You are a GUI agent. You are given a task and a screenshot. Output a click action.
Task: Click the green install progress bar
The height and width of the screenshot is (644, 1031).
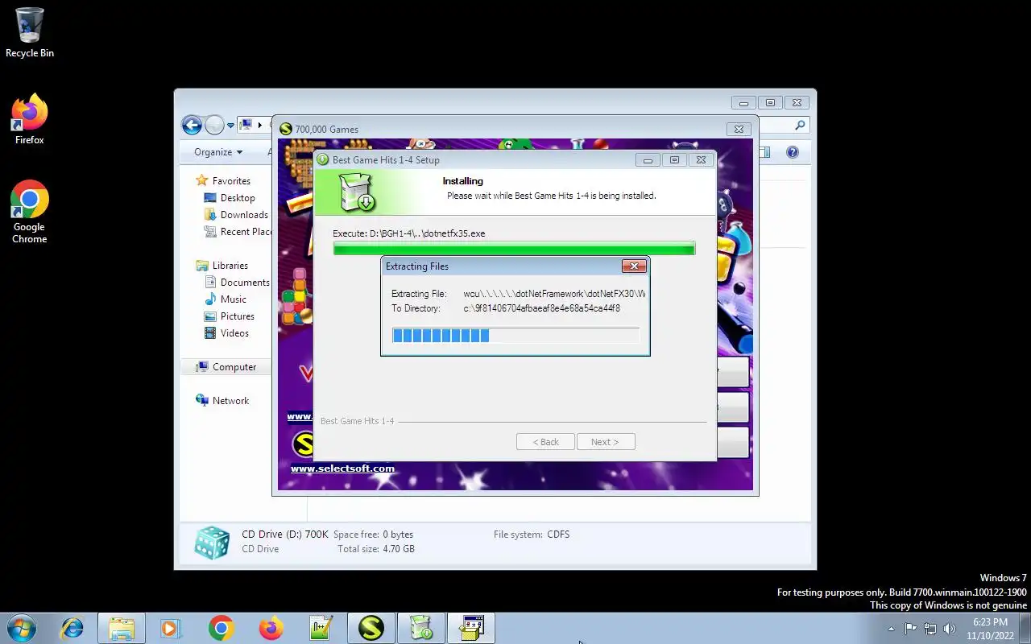pos(514,249)
